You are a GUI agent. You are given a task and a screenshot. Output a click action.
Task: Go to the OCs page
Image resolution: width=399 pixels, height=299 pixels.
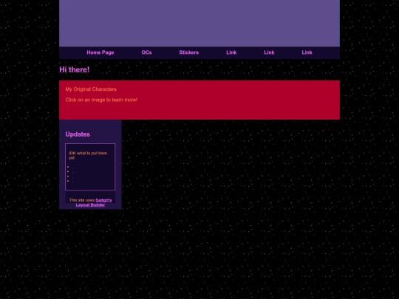click(x=146, y=52)
